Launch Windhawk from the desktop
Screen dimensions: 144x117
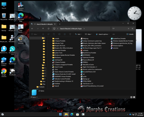(12, 72)
